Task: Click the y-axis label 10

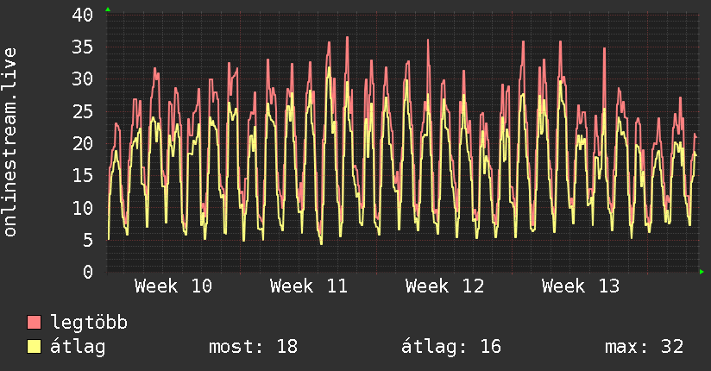Action: click(83, 208)
